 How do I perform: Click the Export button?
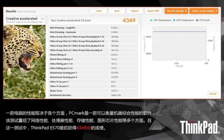click(x=135, y=11)
